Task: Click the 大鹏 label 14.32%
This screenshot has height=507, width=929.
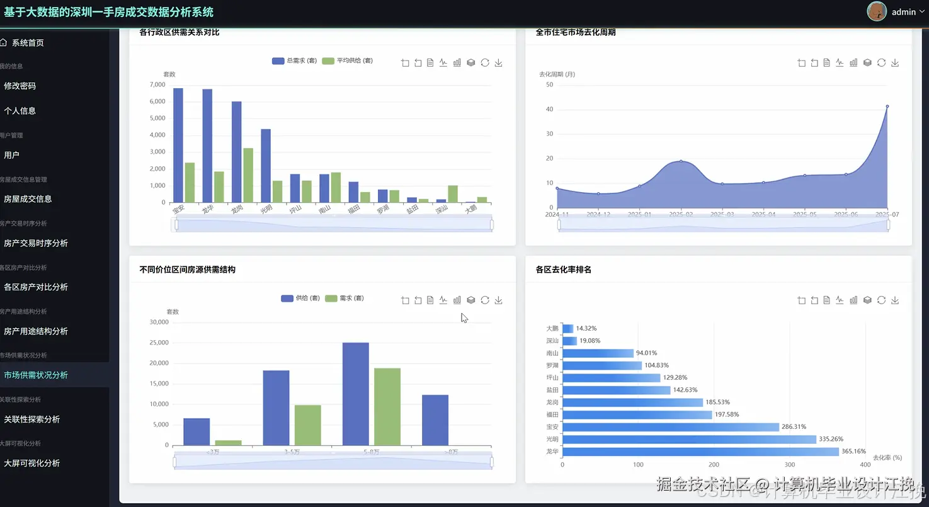Action: coord(586,328)
